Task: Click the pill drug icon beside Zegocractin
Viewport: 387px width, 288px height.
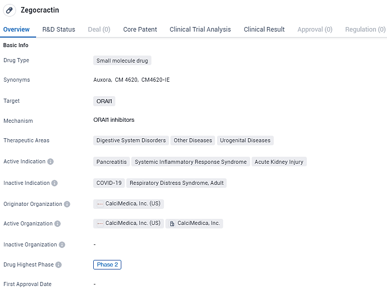Action: (x=10, y=10)
